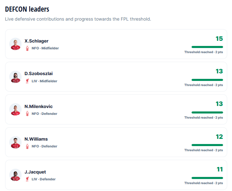Select the N.Milenkovic name link
Viewport: 232px width, 191px height.
tap(38, 106)
